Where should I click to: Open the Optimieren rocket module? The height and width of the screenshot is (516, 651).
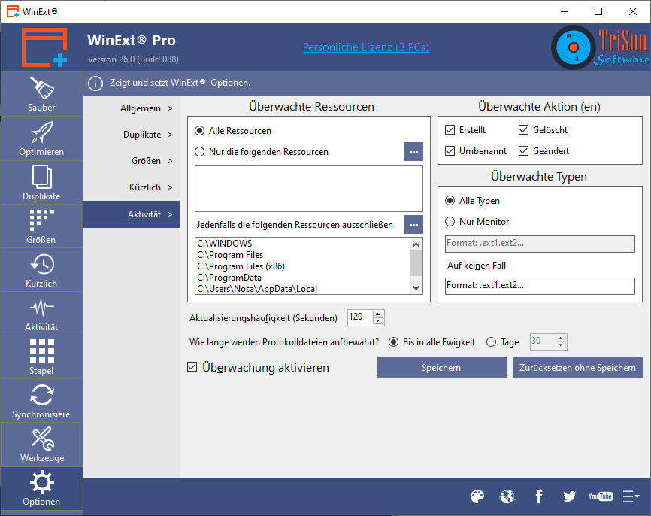pos(41,138)
